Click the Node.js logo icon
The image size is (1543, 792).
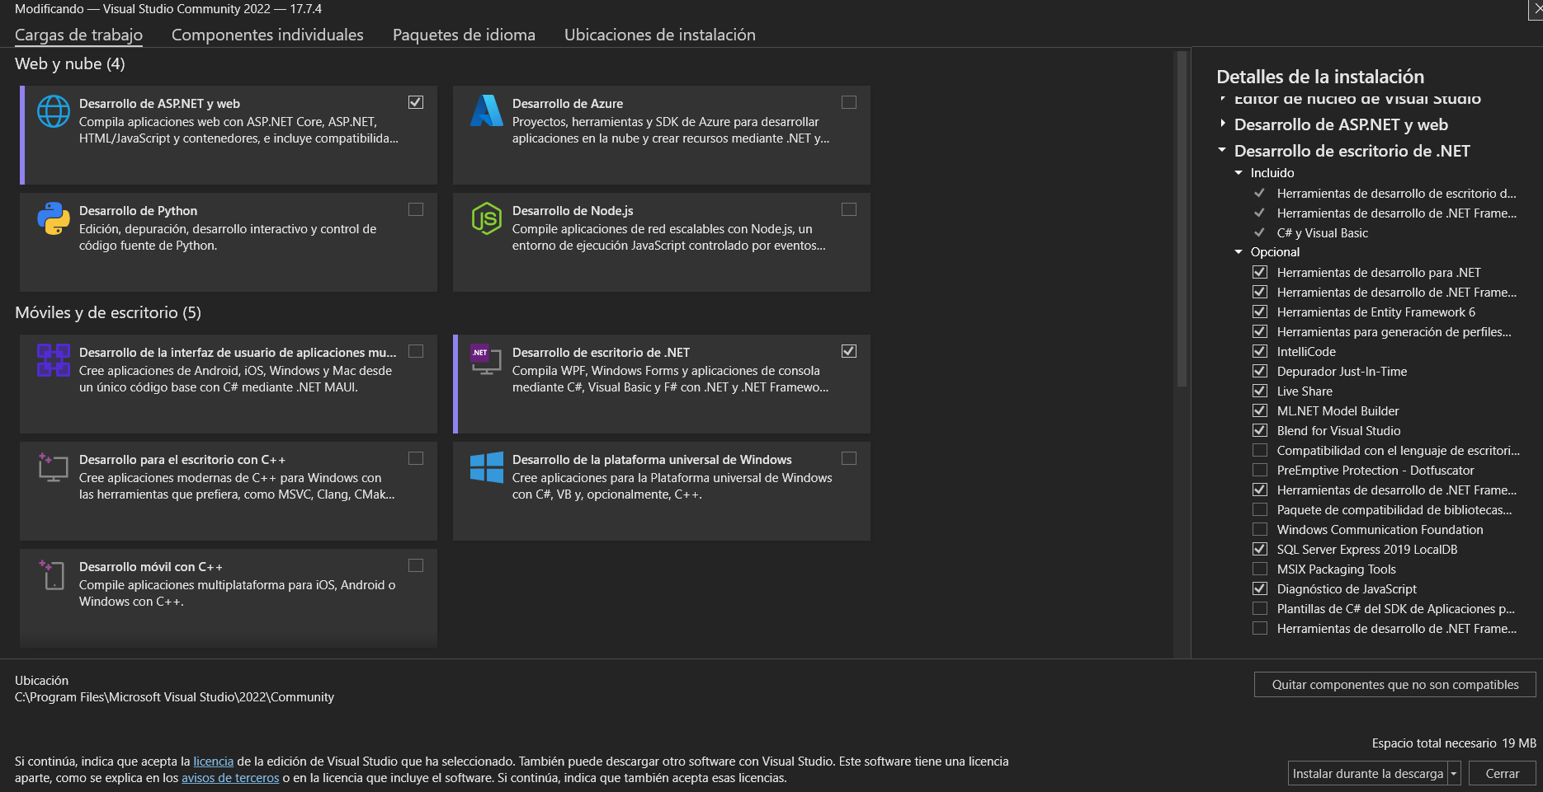(487, 218)
